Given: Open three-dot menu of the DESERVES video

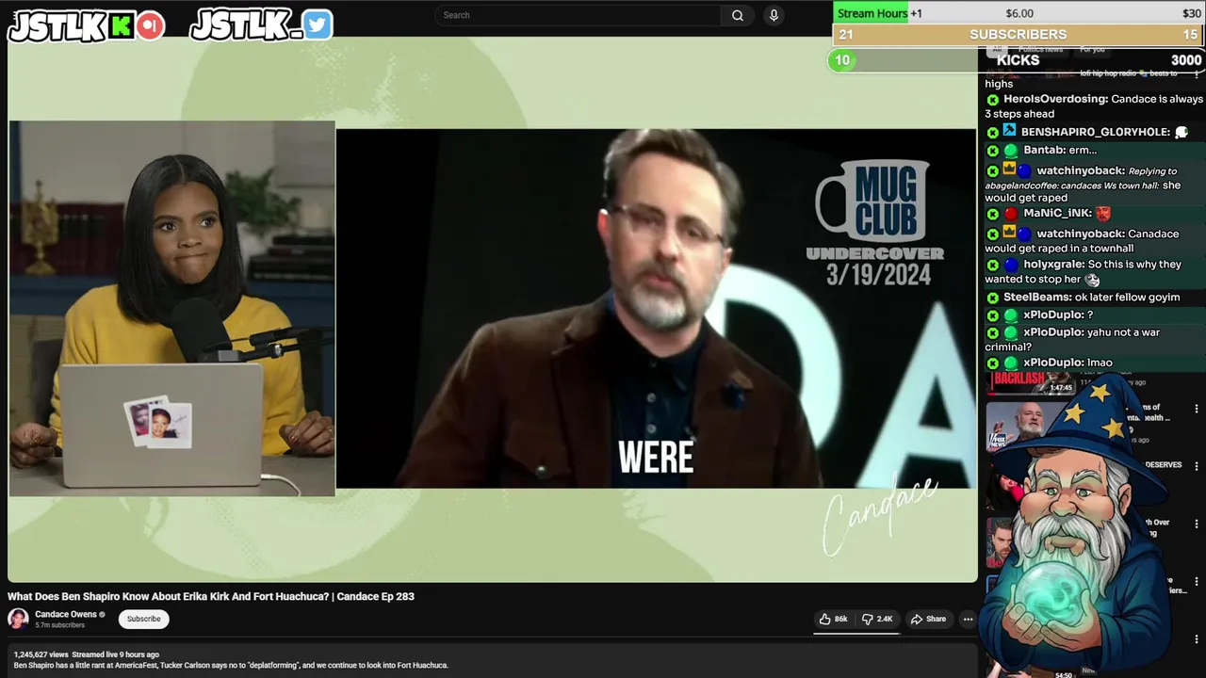Looking at the screenshot, I should pyautogui.click(x=1197, y=466).
